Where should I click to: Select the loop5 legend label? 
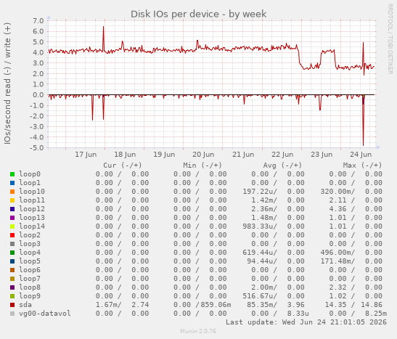[30, 261]
